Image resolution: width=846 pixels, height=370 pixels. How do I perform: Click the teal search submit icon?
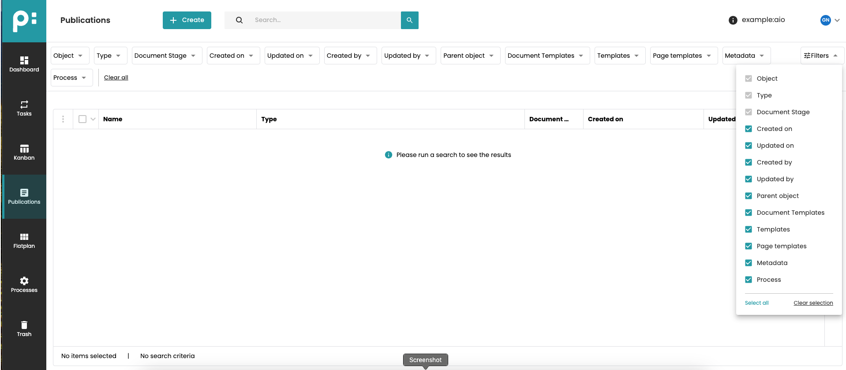409,20
